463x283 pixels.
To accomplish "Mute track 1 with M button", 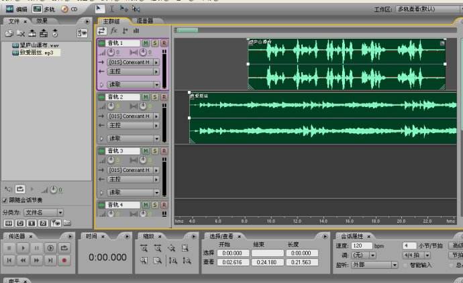I will pos(146,43).
